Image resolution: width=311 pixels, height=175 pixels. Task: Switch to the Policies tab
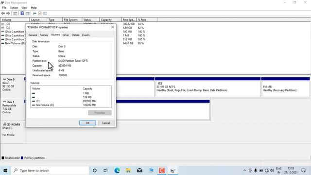point(44,35)
